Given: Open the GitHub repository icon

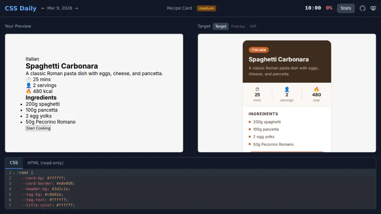Looking at the screenshot, I should (362, 8).
